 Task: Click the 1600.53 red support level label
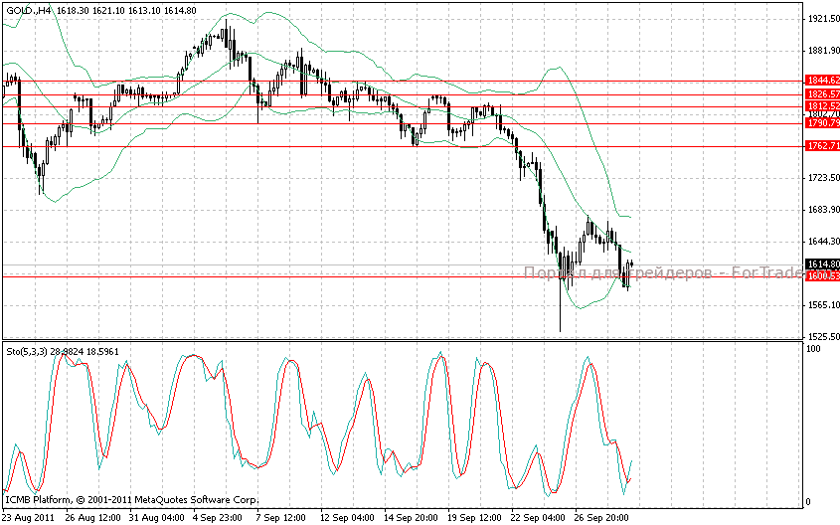823,275
